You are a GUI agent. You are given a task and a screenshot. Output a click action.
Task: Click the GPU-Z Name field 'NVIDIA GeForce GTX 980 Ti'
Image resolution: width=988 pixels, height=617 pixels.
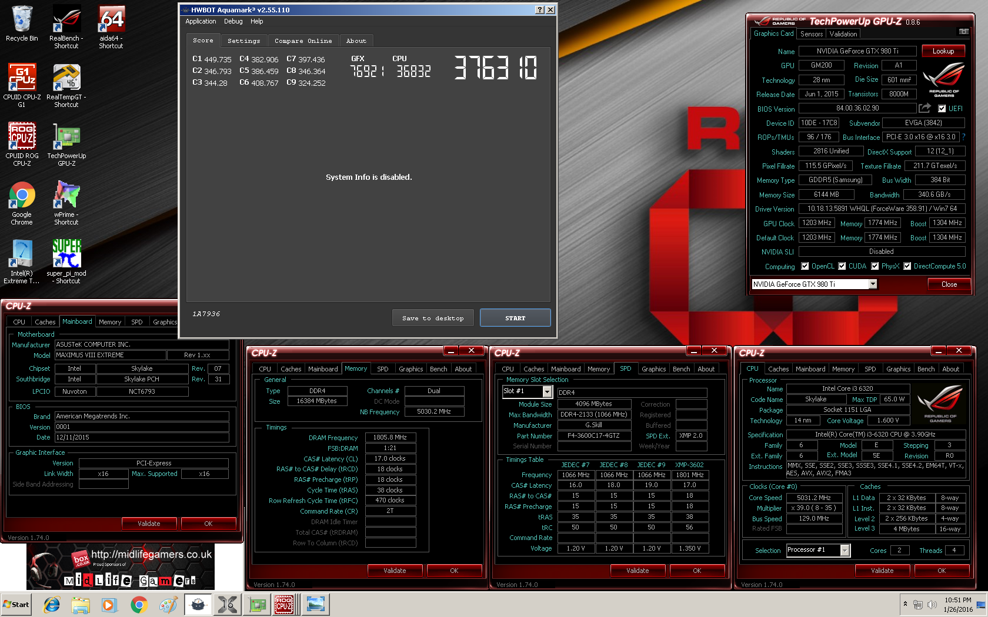tap(857, 51)
